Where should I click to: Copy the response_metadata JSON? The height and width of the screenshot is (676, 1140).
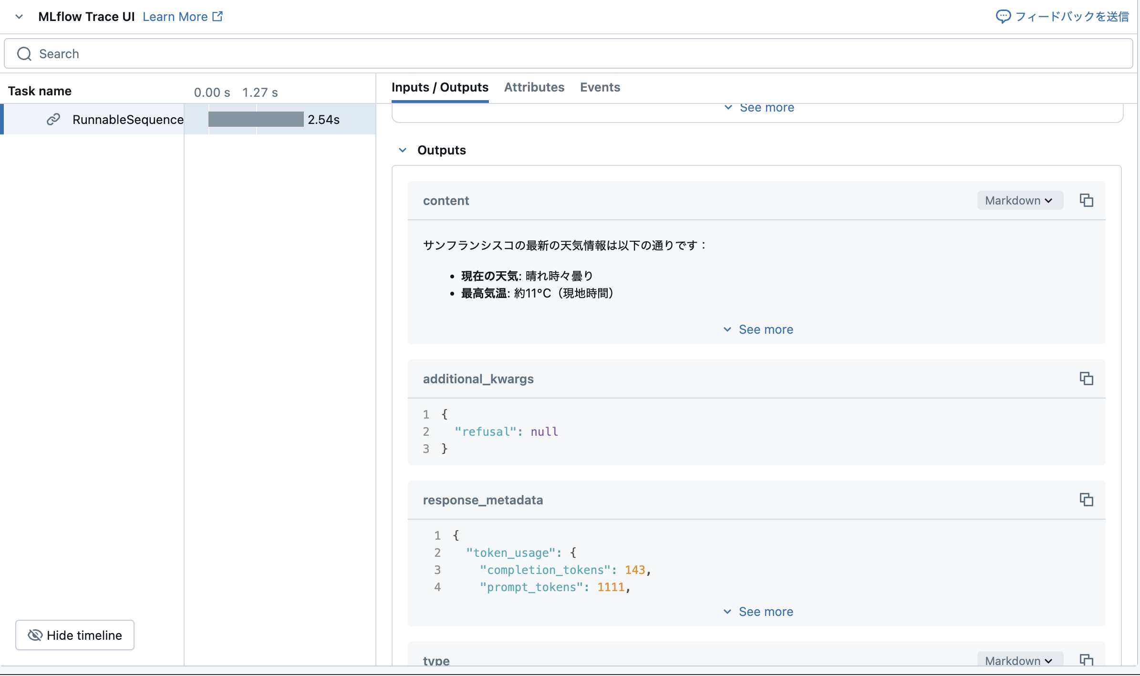[x=1086, y=500]
